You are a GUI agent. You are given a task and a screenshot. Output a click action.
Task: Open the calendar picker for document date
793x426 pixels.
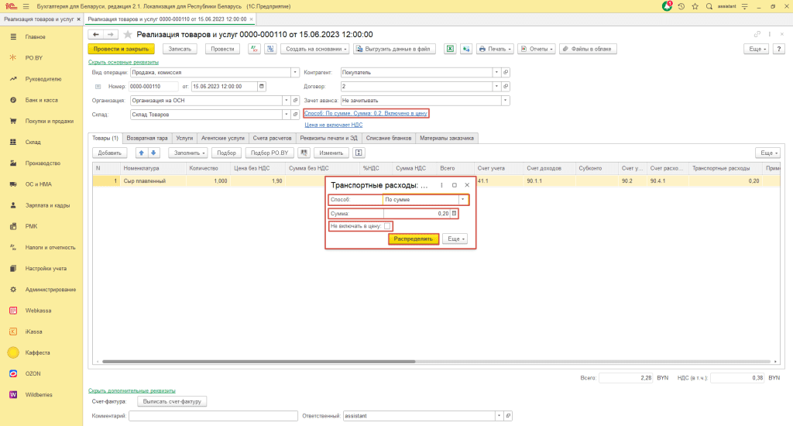click(x=262, y=87)
